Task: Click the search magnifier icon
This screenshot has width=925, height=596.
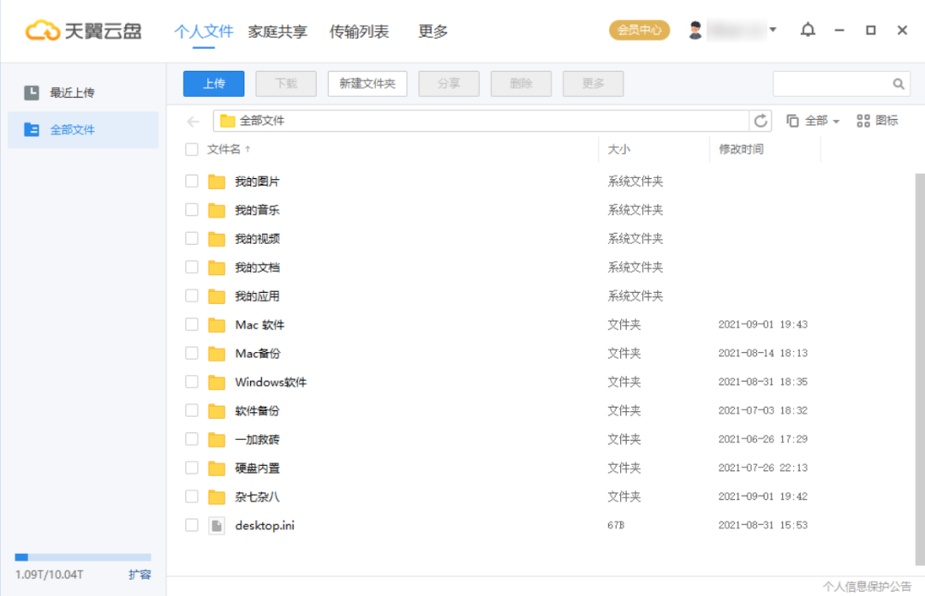Action: click(x=898, y=83)
